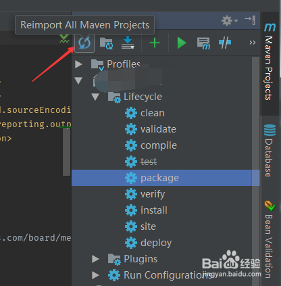Click the Profiles folder icon
Screen dimensions: 281x286
pos(97,65)
